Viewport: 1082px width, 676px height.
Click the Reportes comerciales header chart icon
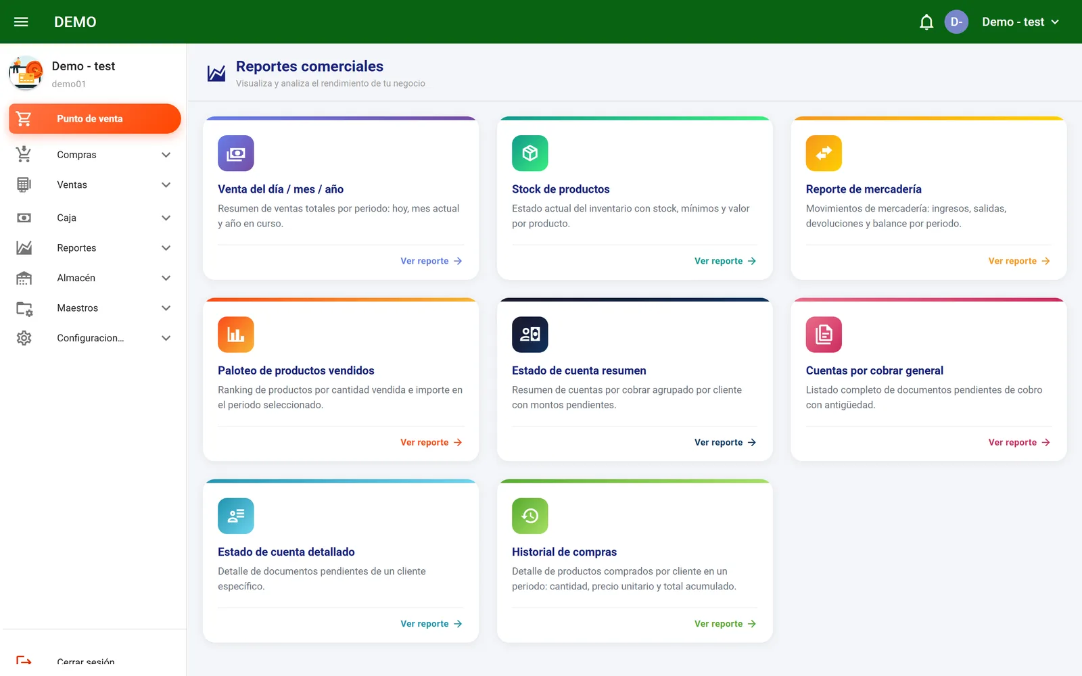tap(216, 73)
